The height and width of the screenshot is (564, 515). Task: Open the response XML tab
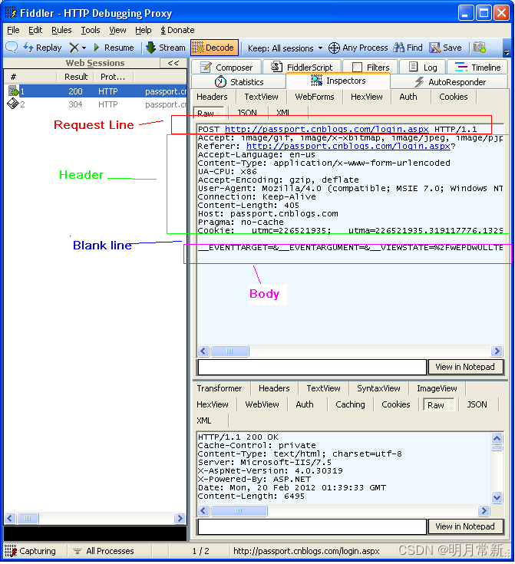[x=204, y=421]
